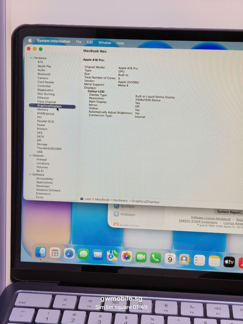Image resolution: width=243 pixels, height=324 pixels.
Task: Open Mail from the Dock
Action: (98, 255)
